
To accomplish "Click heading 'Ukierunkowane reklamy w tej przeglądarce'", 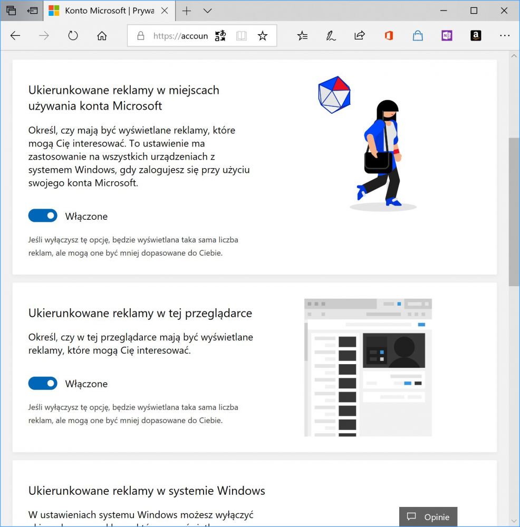I will 140,313.
